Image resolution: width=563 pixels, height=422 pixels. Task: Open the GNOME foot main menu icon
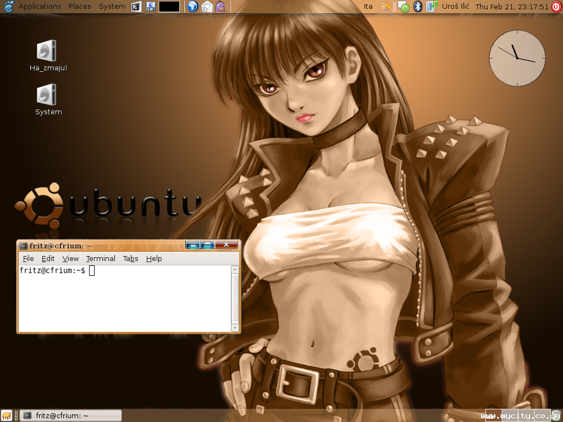click(8, 7)
